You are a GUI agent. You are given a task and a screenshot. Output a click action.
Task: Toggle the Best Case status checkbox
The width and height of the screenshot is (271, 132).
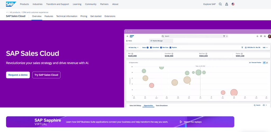(161, 48)
